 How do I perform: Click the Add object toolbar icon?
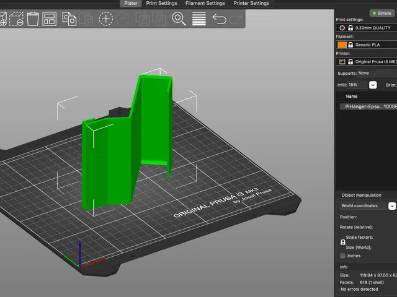3,19
